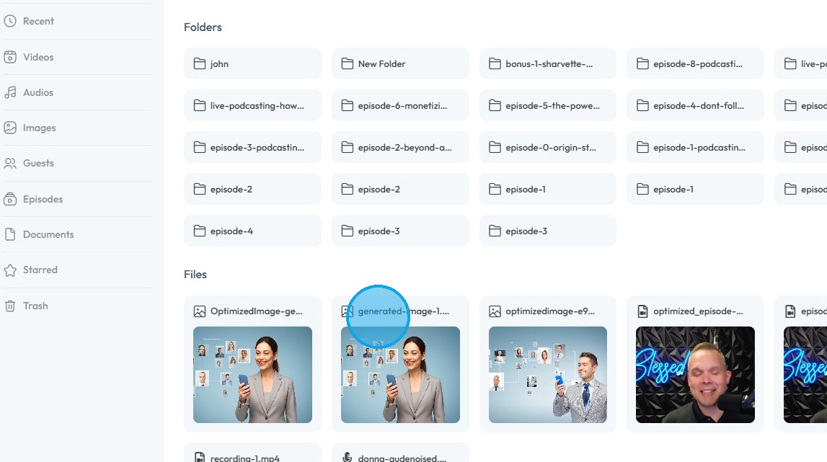
Task: Open the New Folder folder
Action: point(399,64)
